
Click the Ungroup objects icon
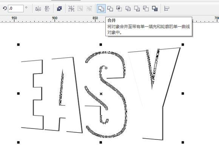80,9
